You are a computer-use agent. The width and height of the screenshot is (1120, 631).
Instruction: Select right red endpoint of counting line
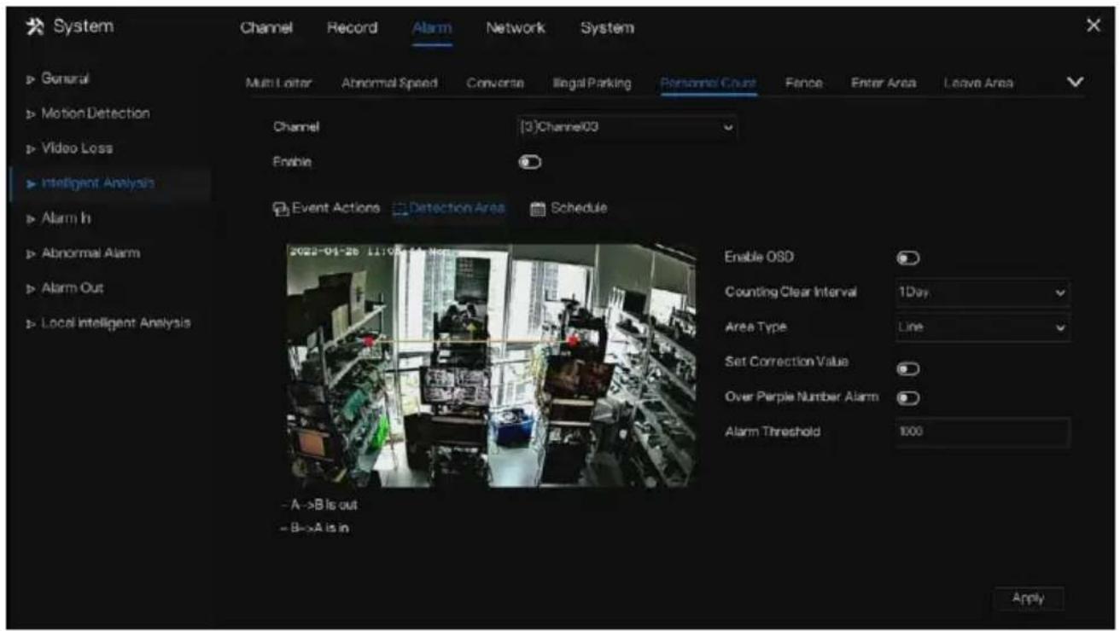pyautogui.click(x=572, y=339)
